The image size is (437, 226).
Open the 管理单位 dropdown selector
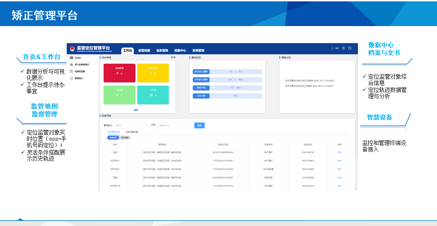coord(129,125)
